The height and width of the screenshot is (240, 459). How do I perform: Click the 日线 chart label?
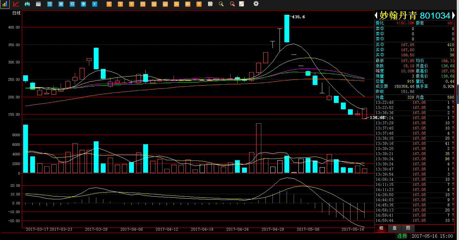16,13
